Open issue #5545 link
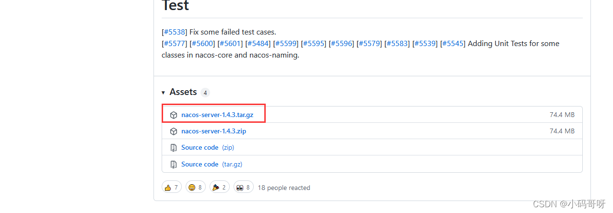 (453, 44)
